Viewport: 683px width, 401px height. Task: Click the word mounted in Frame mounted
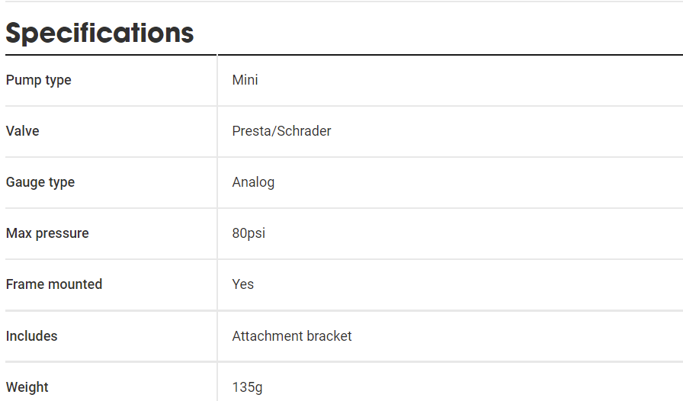75,284
